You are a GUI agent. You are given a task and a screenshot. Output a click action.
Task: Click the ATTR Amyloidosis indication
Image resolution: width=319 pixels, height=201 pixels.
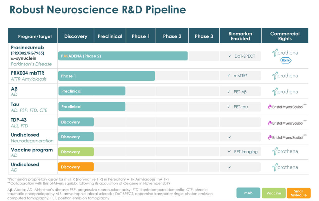pos(28,79)
